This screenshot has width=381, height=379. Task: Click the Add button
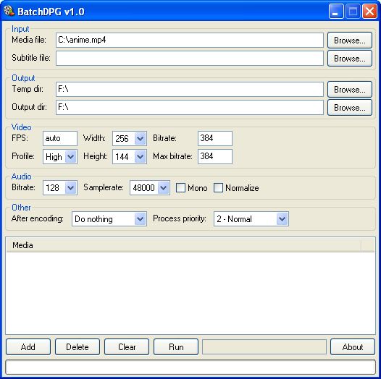28,347
